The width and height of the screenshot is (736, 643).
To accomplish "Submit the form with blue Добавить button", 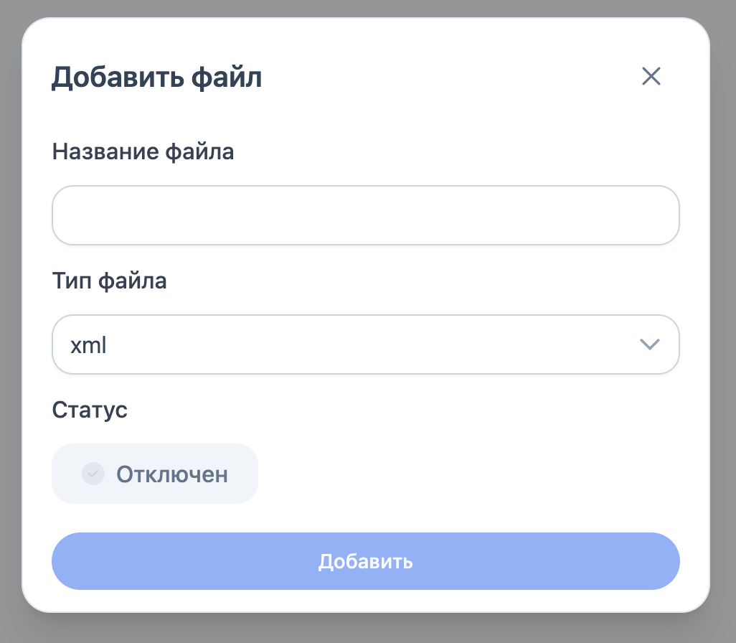I will point(365,561).
